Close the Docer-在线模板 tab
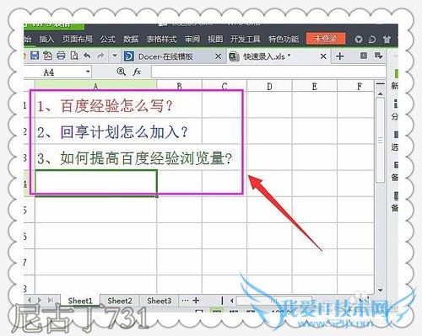Screen dimensions: 422x336 pos(218,56)
